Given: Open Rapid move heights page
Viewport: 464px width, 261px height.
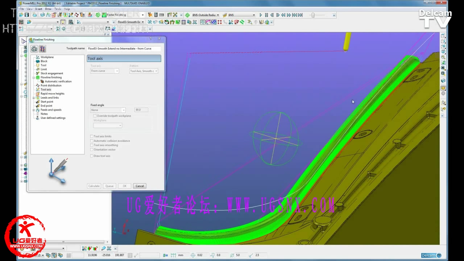Looking at the screenshot, I should point(53,94).
